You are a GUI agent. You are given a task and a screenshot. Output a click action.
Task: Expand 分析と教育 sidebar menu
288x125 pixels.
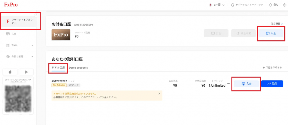(x=19, y=56)
